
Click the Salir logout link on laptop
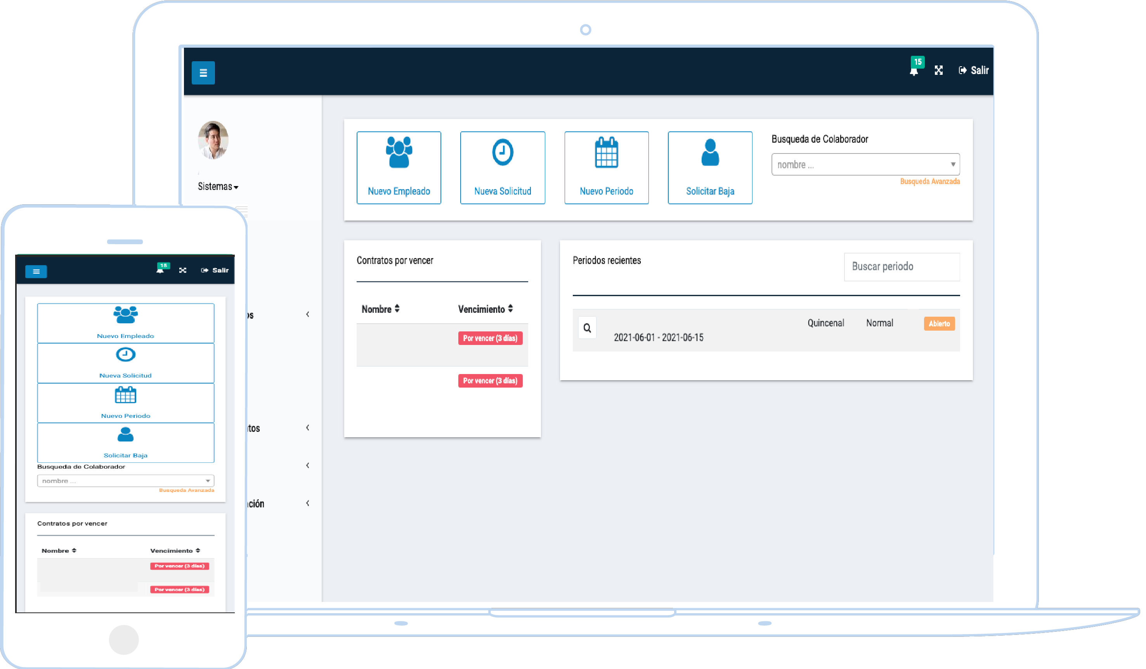974,70
